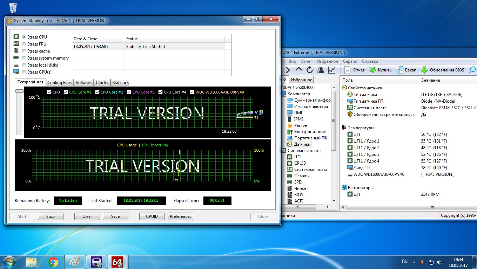
Task: Open the Windows Start button
Action: (x=9, y=262)
